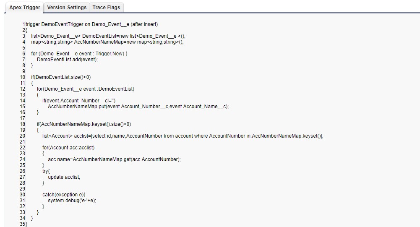Click the AccNumberNameMap.put statement

[x=138, y=107]
